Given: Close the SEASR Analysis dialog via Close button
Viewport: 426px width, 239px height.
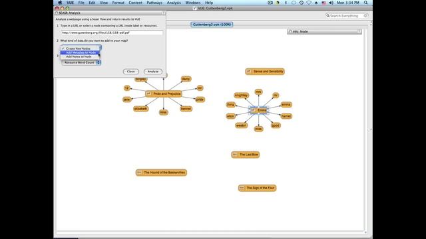Looking at the screenshot, I should pos(131,72).
